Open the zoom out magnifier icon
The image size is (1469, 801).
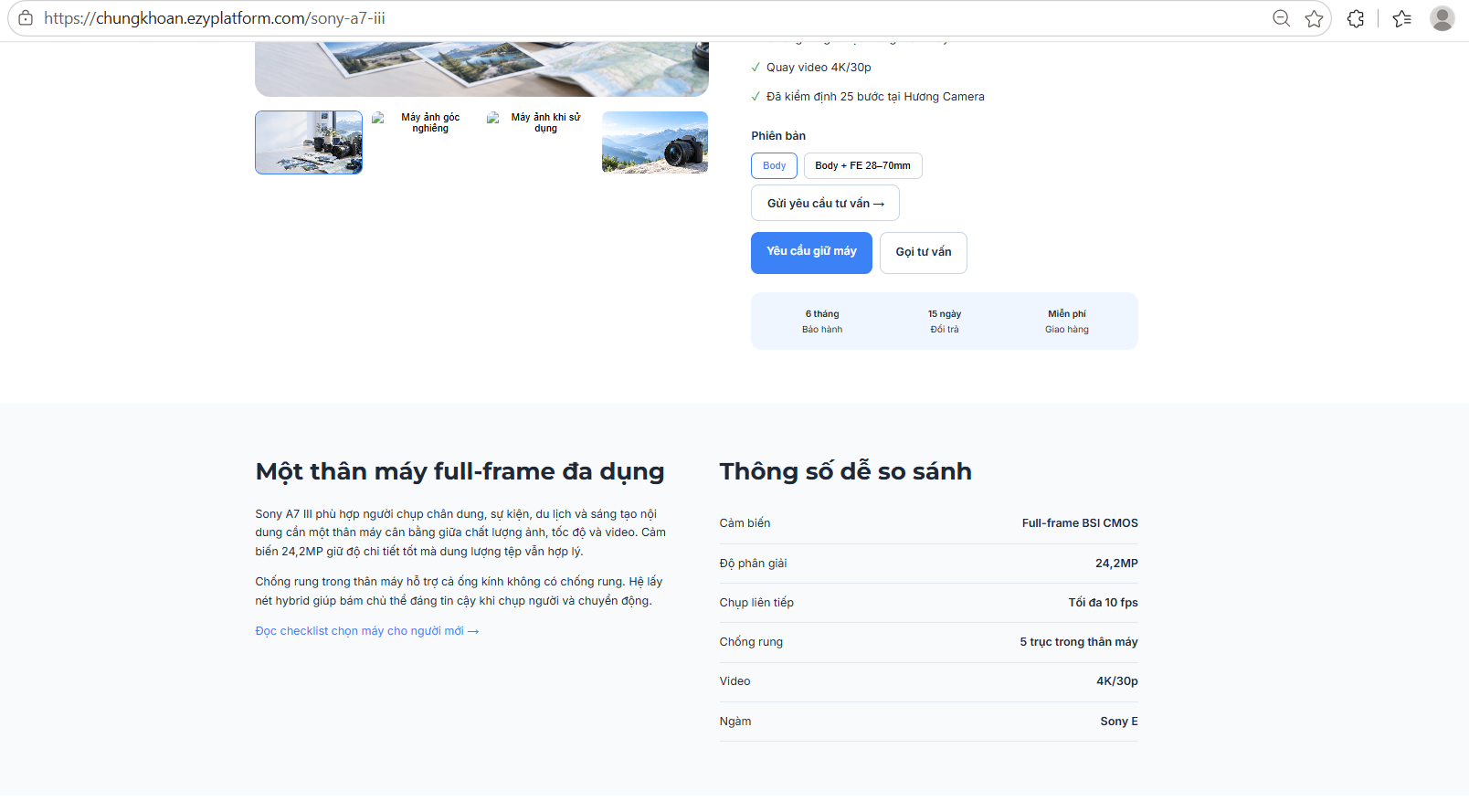[1282, 18]
